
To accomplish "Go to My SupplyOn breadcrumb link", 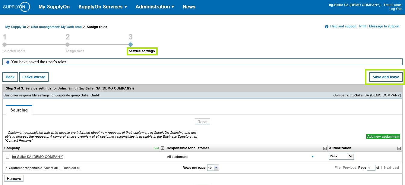I will [16, 27].
